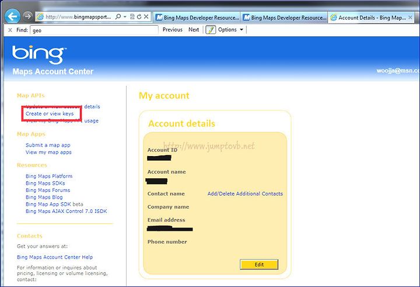Screen dimensions: 420x287
Task: Click the browser Forward arrow button
Action: coord(27,16)
